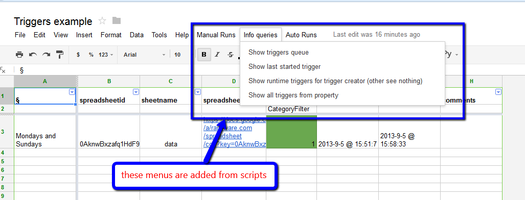Format as percent with % icon
The height and width of the screenshot is (200, 525).
coord(91,55)
